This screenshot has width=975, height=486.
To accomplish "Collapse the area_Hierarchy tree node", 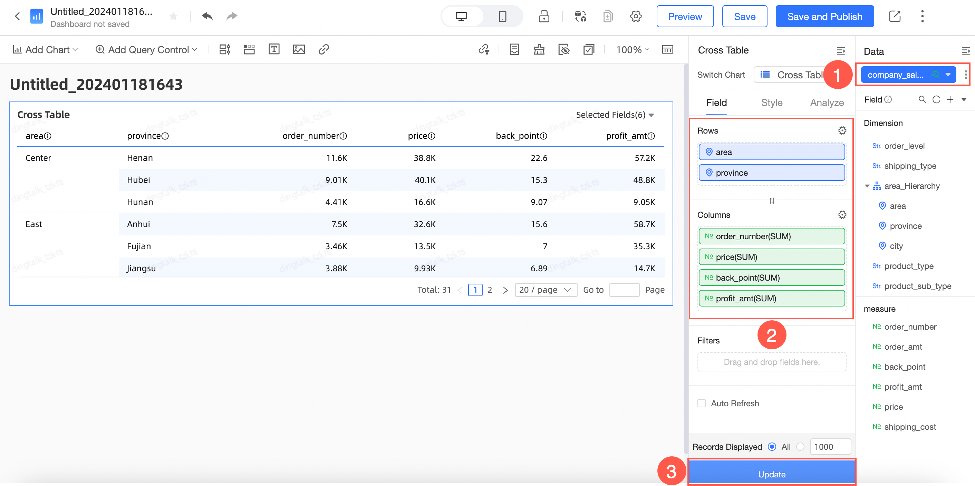I will coord(867,186).
